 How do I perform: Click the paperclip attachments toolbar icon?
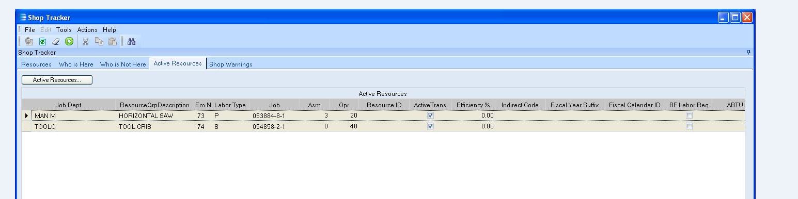click(x=29, y=42)
